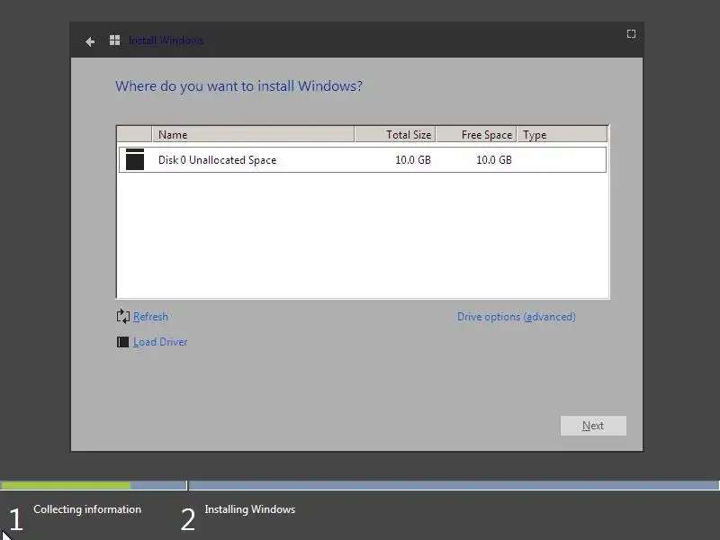Click the Installing Windows step label
The image size is (720, 540).
[x=250, y=509]
